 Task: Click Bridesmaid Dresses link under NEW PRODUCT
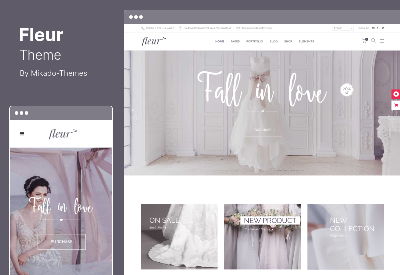pyautogui.click(x=258, y=229)
